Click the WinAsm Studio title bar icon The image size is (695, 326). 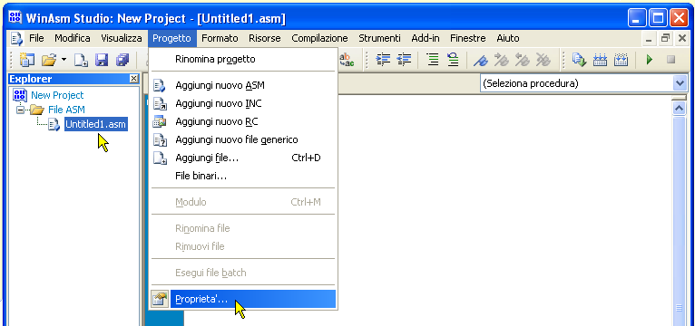(x=15, y=17)
